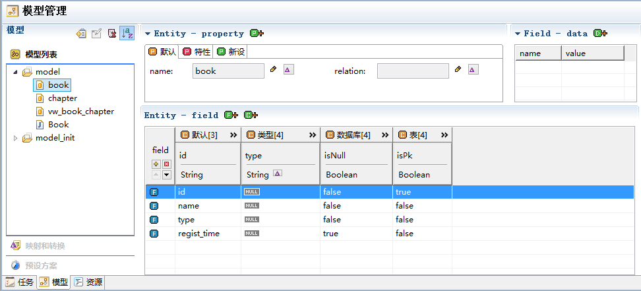Image resolution: width=641 pixels, height=291 pixels.
Task: Toggle alphabetical sort in model toolbar
Action: pyautogui.click(x=127, y=33)
